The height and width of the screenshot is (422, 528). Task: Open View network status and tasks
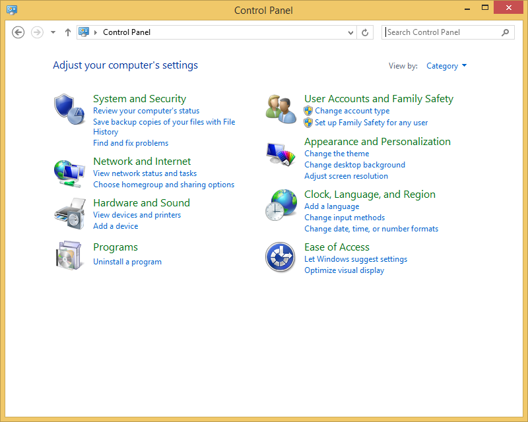click(x=145, y=173)
